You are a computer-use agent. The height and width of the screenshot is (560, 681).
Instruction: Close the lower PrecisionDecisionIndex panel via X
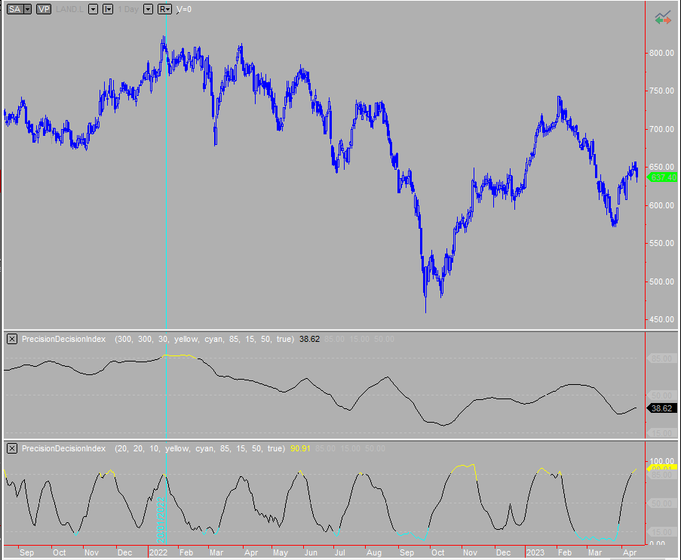coord(11,448)
